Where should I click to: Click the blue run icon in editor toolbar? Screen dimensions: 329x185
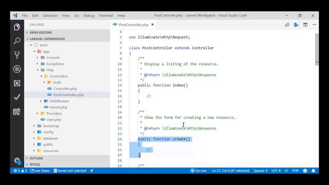coord(296,25)
